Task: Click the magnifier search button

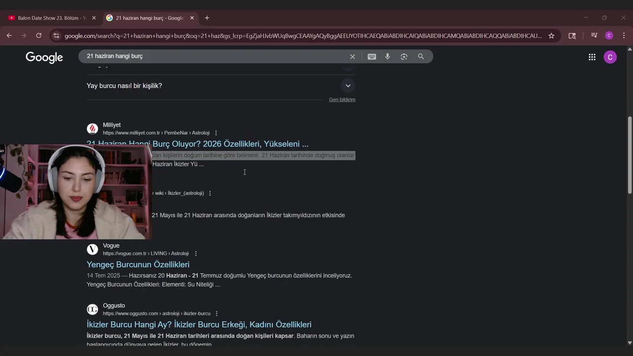Action: coord(421,56)
